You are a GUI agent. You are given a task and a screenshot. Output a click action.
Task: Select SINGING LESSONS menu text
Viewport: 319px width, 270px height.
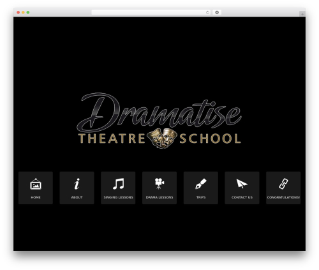[x=118, y=197]
